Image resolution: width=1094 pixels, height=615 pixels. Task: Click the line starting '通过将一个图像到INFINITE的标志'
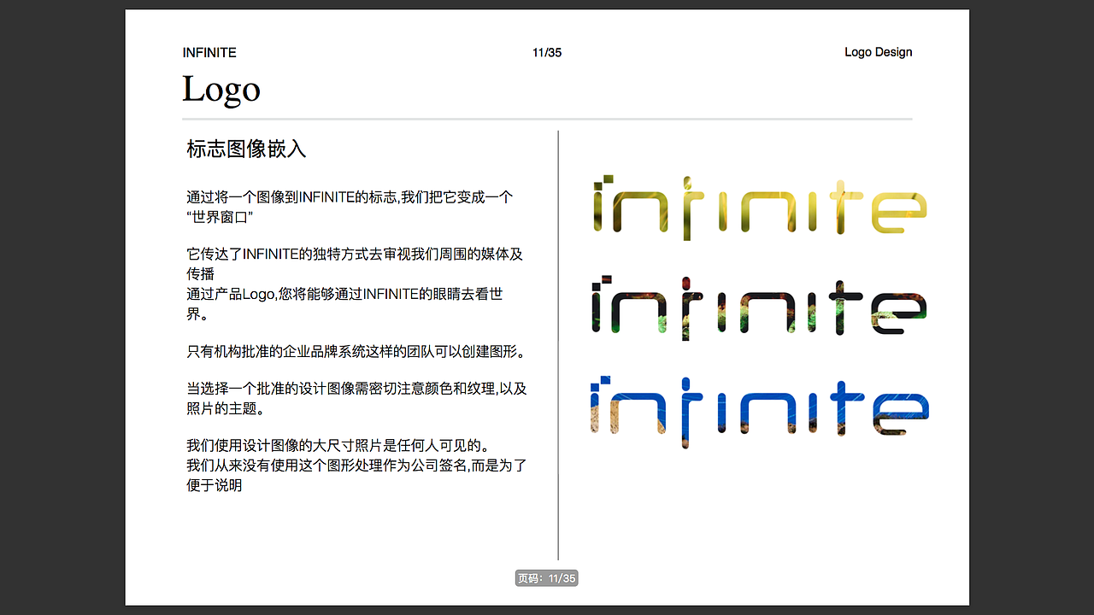click(x=350, y=196)
